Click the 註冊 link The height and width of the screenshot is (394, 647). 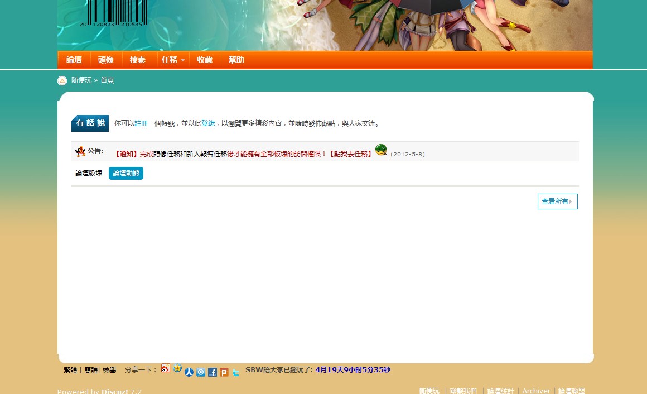pos(141,123)
